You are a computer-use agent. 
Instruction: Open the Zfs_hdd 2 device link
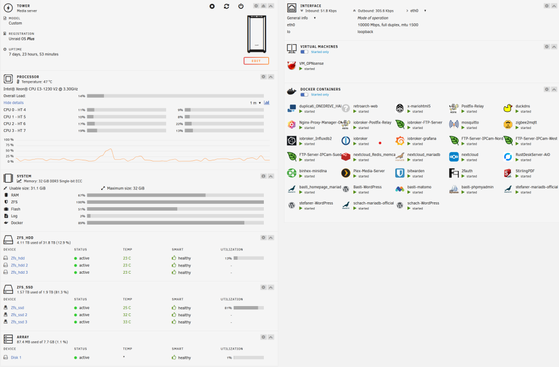(x=19, y=265)
